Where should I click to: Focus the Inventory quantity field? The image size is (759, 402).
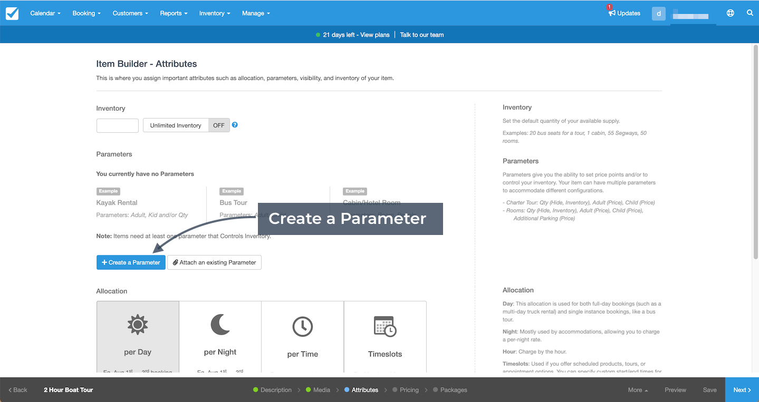click(118, 125)
